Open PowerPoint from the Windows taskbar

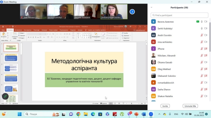[x=136, y=114]
